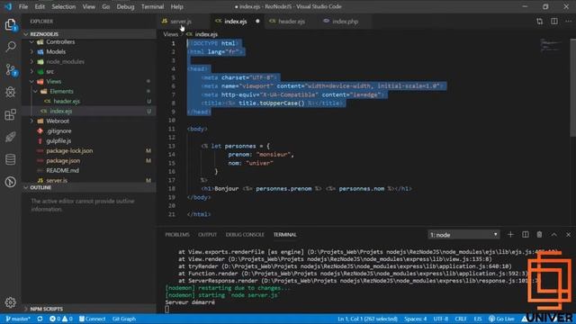Open the editor More Actions menu
This screenshot has width=576, height=324.
click(x=568, y=22)
